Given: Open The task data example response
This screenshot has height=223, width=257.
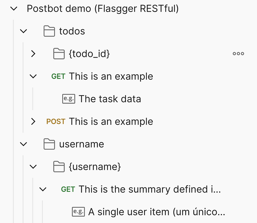Looking at the screenshot, I should (x=110, y=99).
